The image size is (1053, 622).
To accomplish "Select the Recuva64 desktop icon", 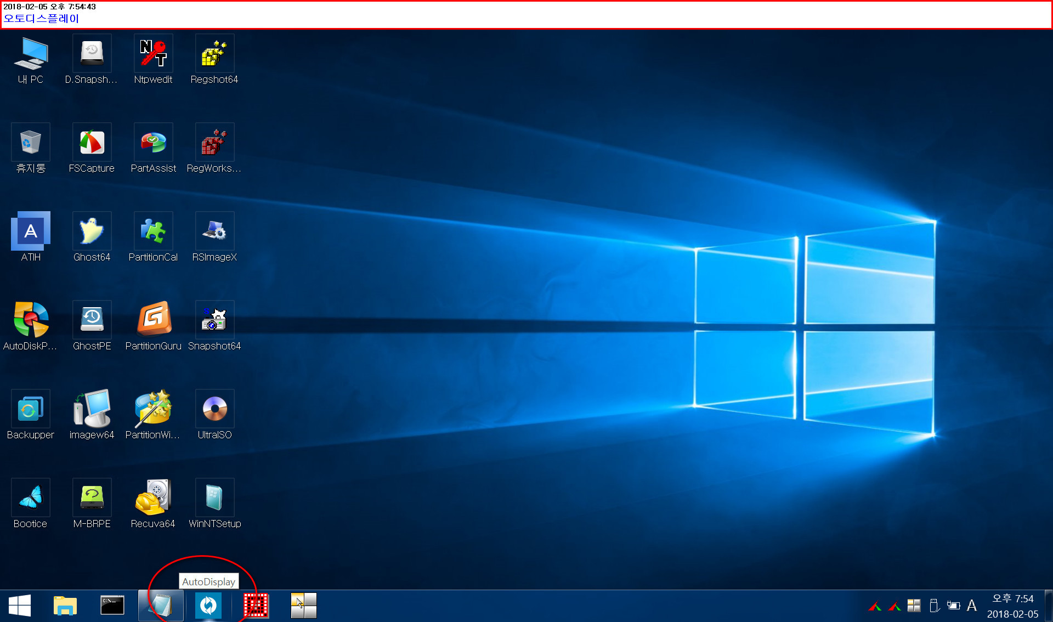I will coord(153,504).
